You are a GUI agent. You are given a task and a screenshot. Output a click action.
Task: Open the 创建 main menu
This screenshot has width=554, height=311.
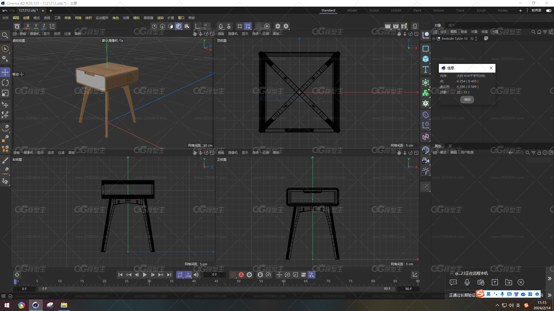(x=26, y=18)
